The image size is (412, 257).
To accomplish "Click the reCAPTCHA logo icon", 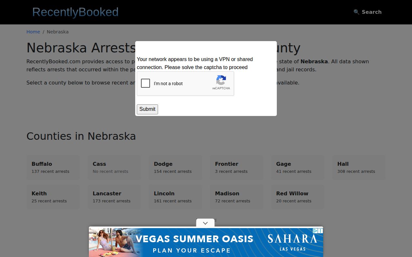I will (x=221, y=80).
